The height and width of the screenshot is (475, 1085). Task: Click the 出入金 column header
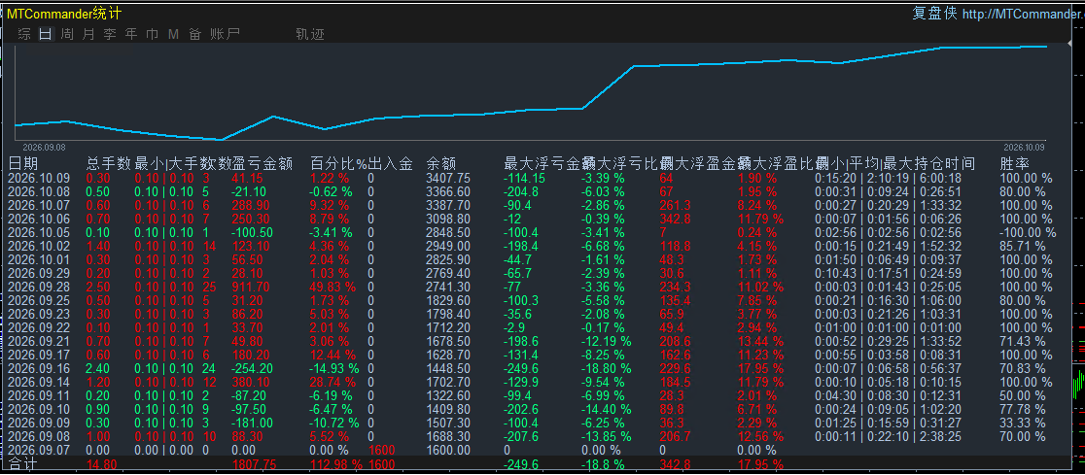390,164
